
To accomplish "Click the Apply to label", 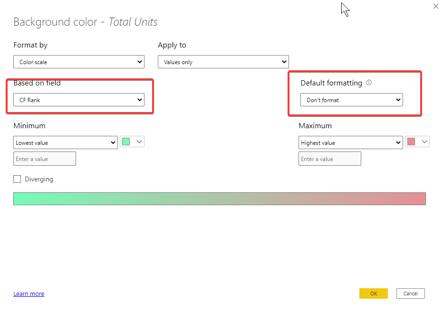I will [172, 45].
